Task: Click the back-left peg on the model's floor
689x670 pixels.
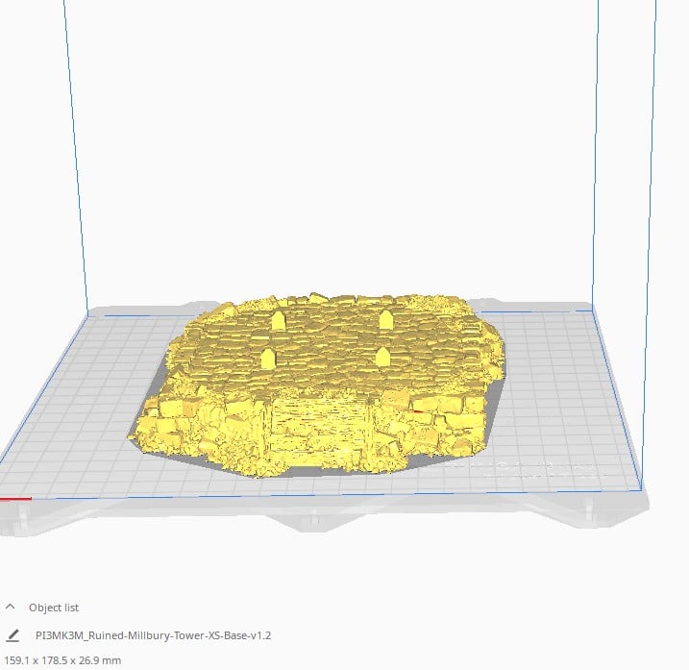Action: click(x=278, y=319)
